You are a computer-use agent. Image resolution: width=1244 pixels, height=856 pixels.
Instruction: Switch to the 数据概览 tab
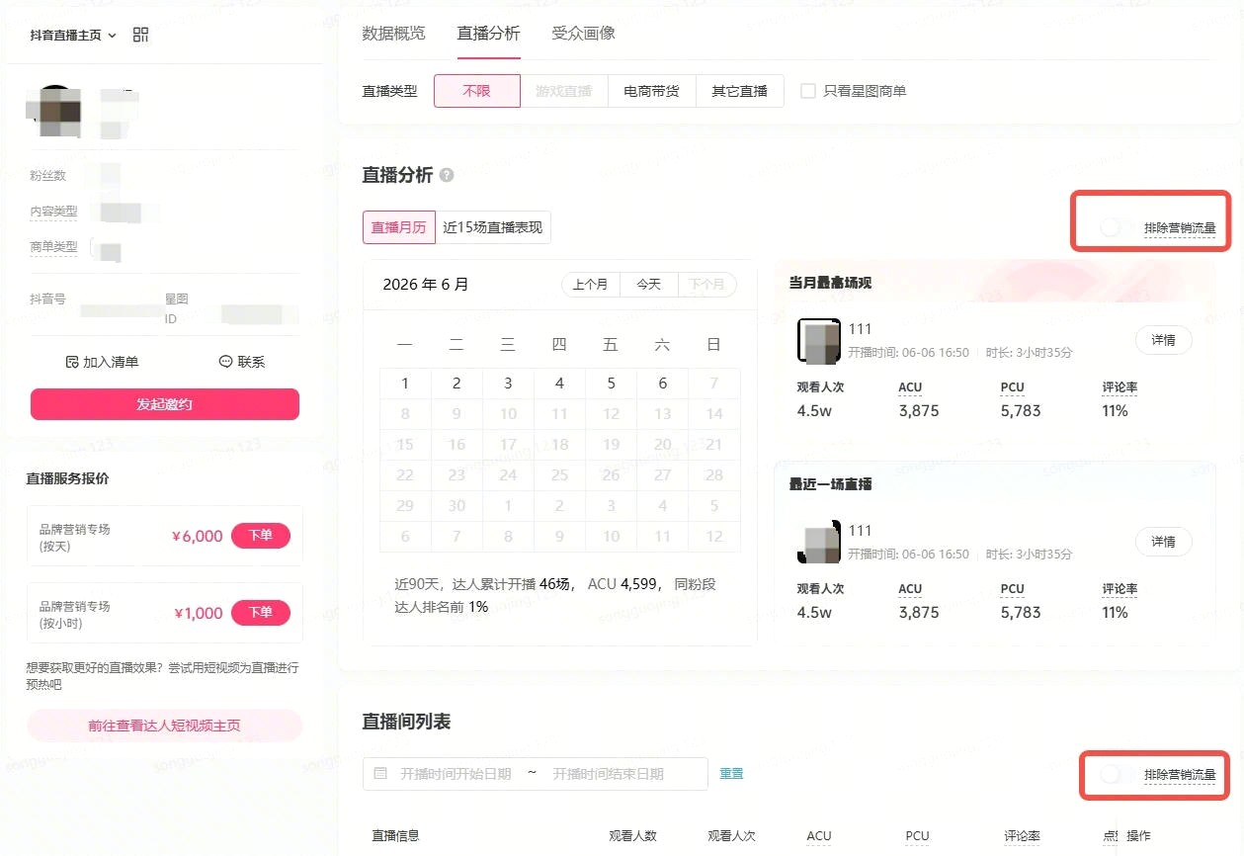pos(393,34)
